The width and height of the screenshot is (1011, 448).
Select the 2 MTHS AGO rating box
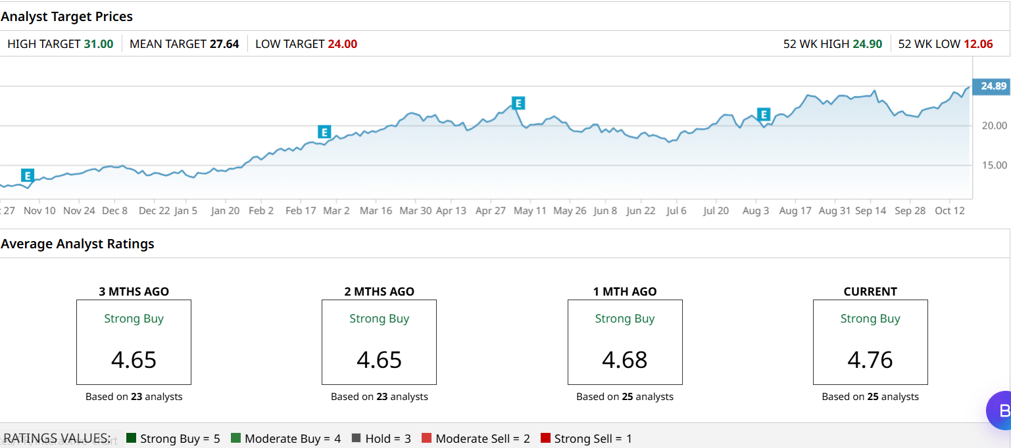(379, 342)
